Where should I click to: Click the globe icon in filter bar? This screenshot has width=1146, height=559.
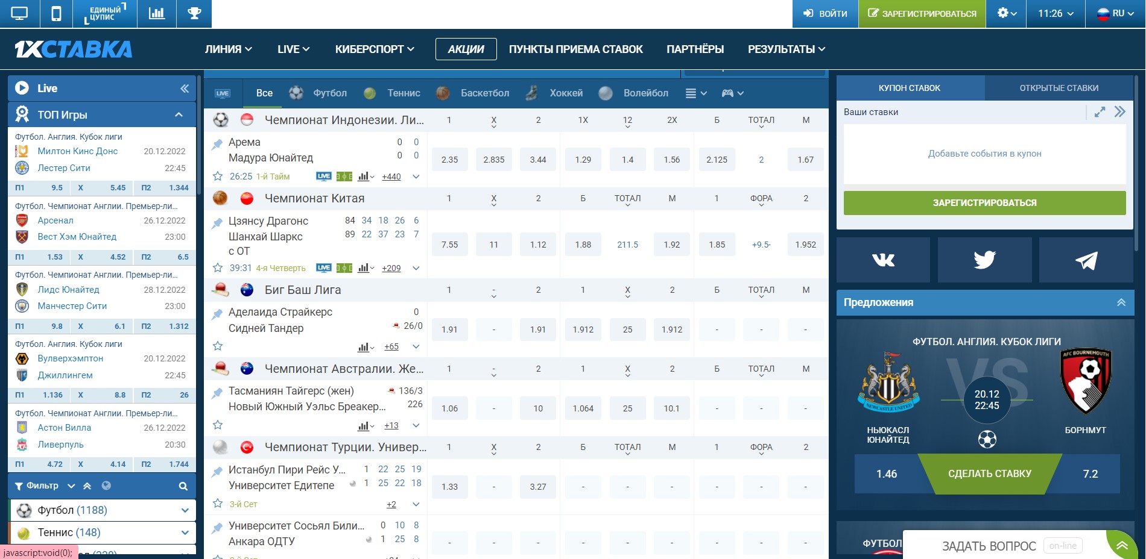click(107, 486)
